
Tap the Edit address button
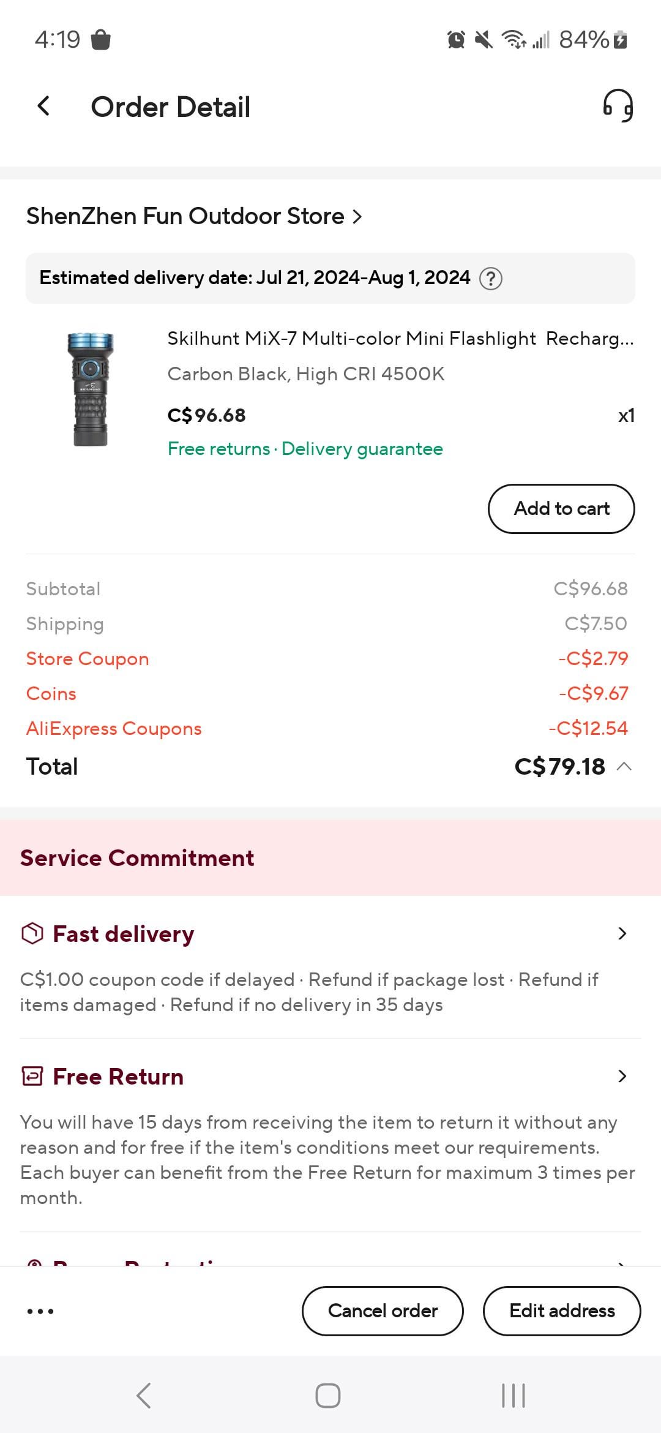pyautogui.click(x=562, y=1311)
